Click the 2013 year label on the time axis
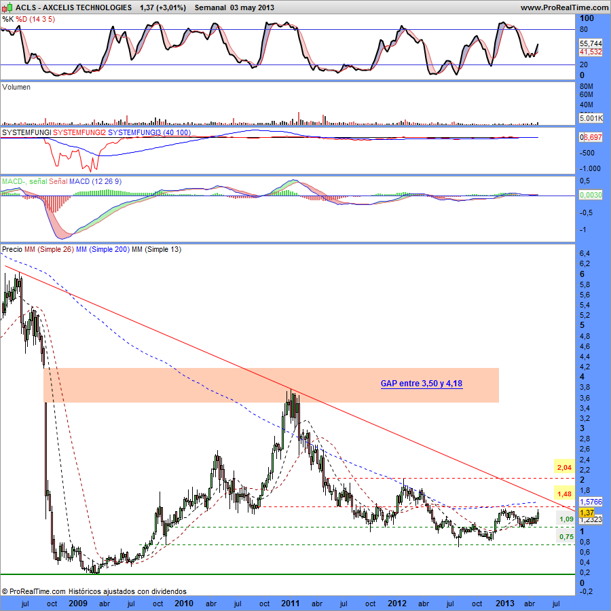This screenshot has height=611, width=611. (x=504, y=604)
